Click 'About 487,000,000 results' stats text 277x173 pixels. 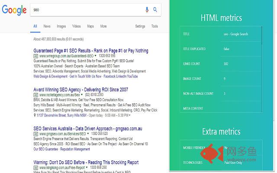click(x=58, y=39)
